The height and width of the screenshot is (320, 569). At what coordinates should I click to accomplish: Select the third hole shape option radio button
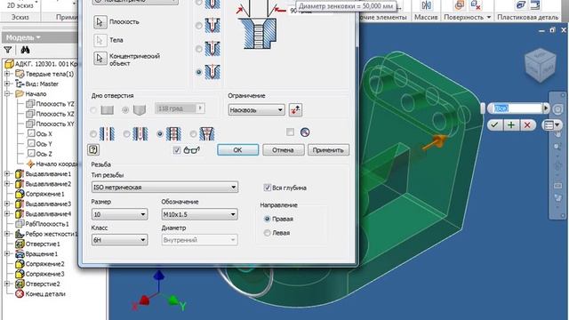(198, 49)
